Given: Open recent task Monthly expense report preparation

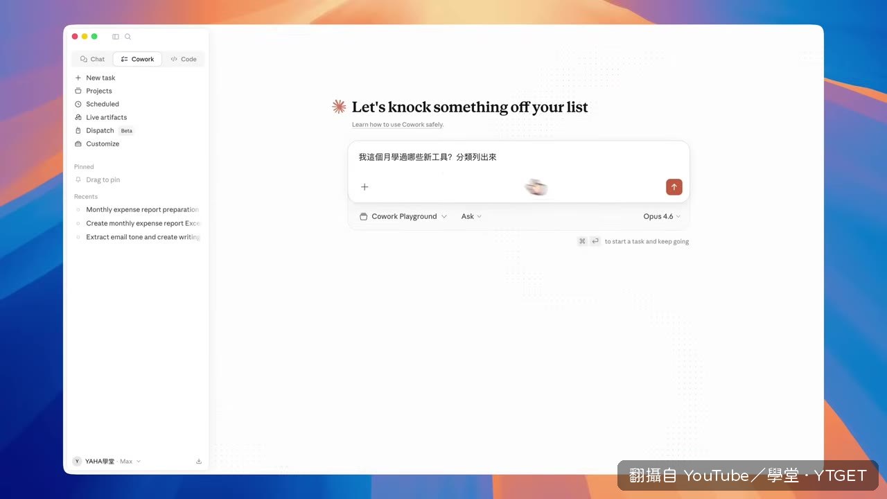Looking at the screenshot, I should (x=137, y=209).
